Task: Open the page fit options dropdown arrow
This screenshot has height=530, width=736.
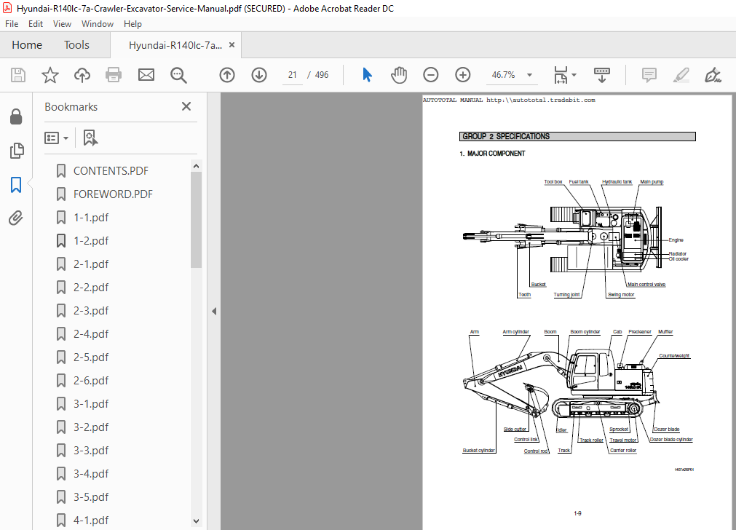Action: pos(574,75)
